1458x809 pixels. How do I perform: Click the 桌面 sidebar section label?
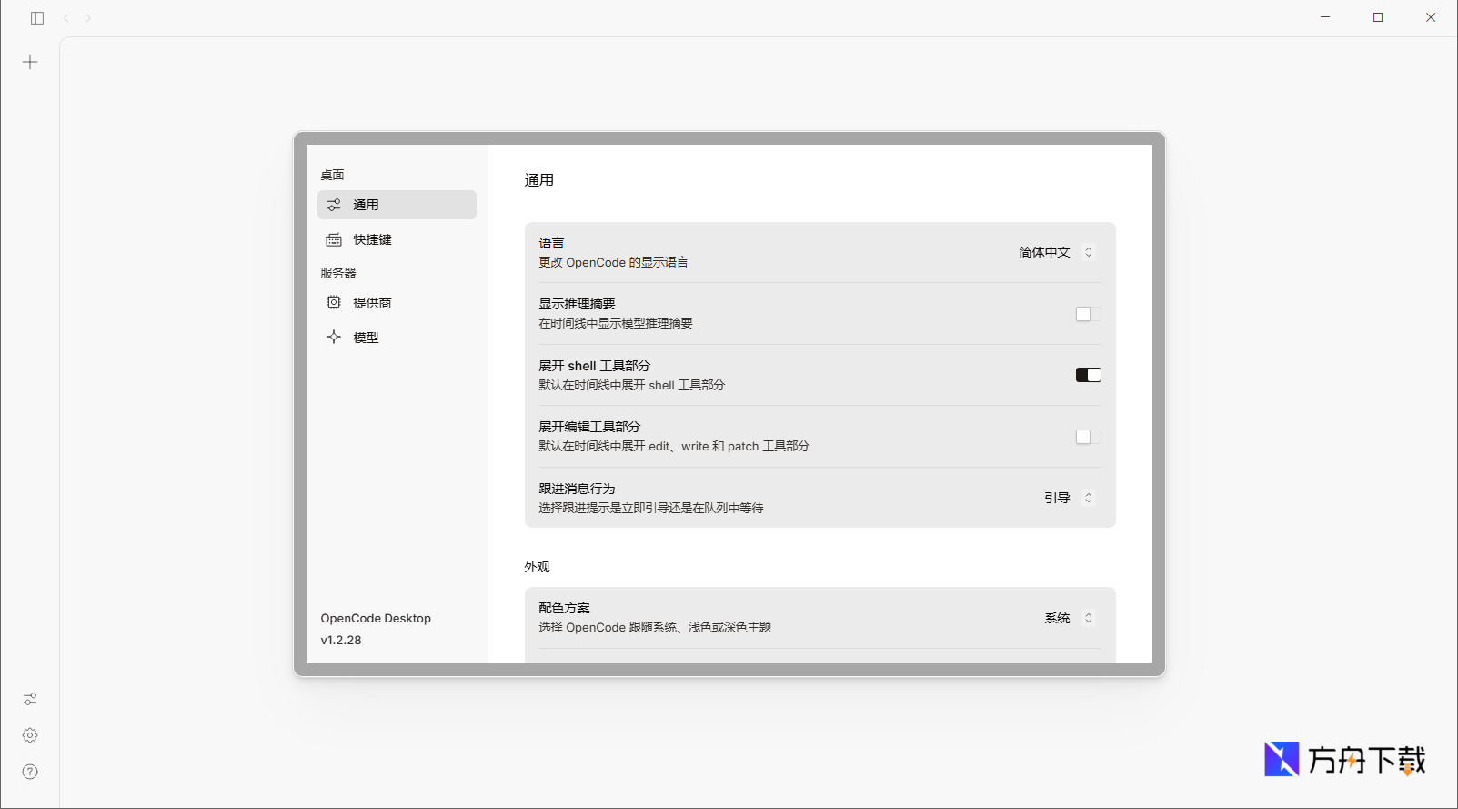tap(332, 175)
